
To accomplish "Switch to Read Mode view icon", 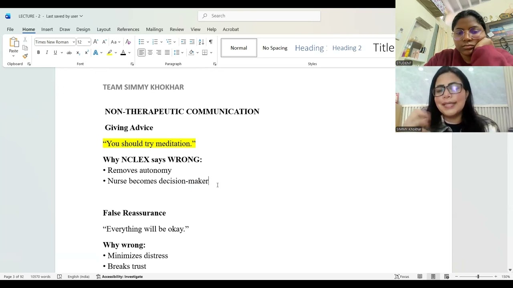I will (420, 276).
